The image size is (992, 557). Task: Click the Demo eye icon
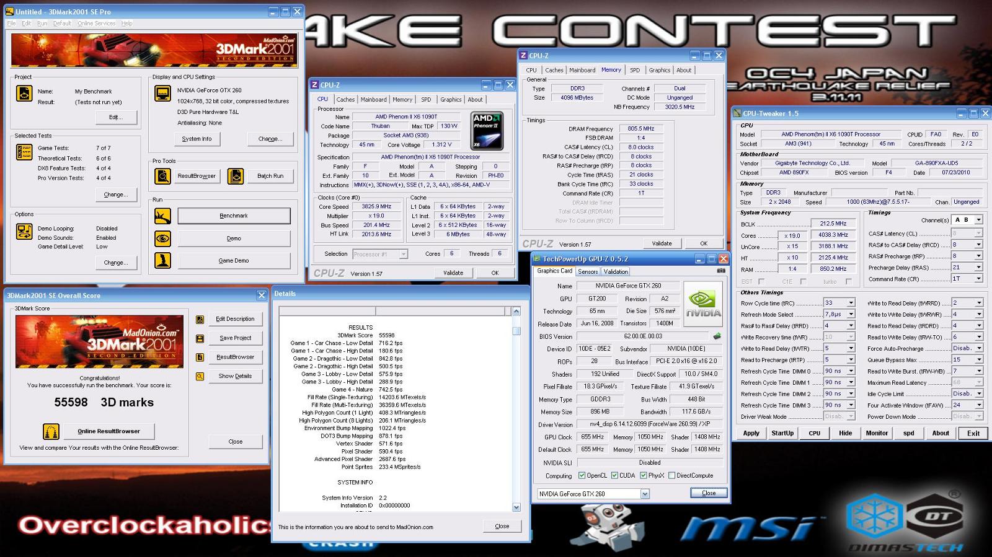(x=162, y=238)
